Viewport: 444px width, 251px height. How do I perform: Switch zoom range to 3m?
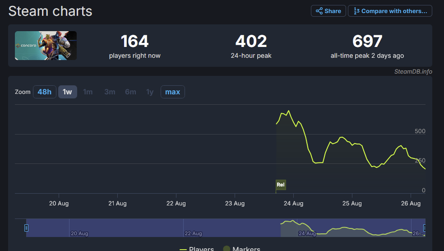coord(110,92)
